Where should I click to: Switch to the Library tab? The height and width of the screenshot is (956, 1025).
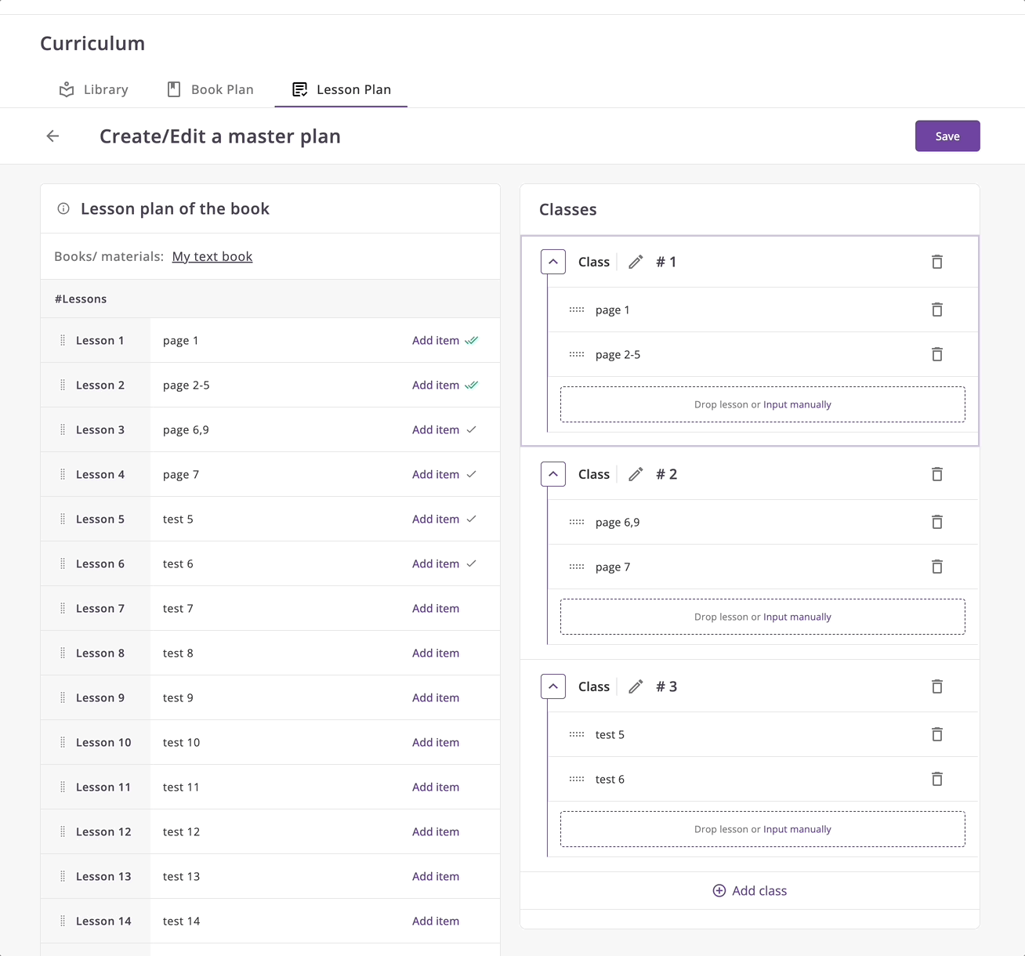[x=94, y=89]
